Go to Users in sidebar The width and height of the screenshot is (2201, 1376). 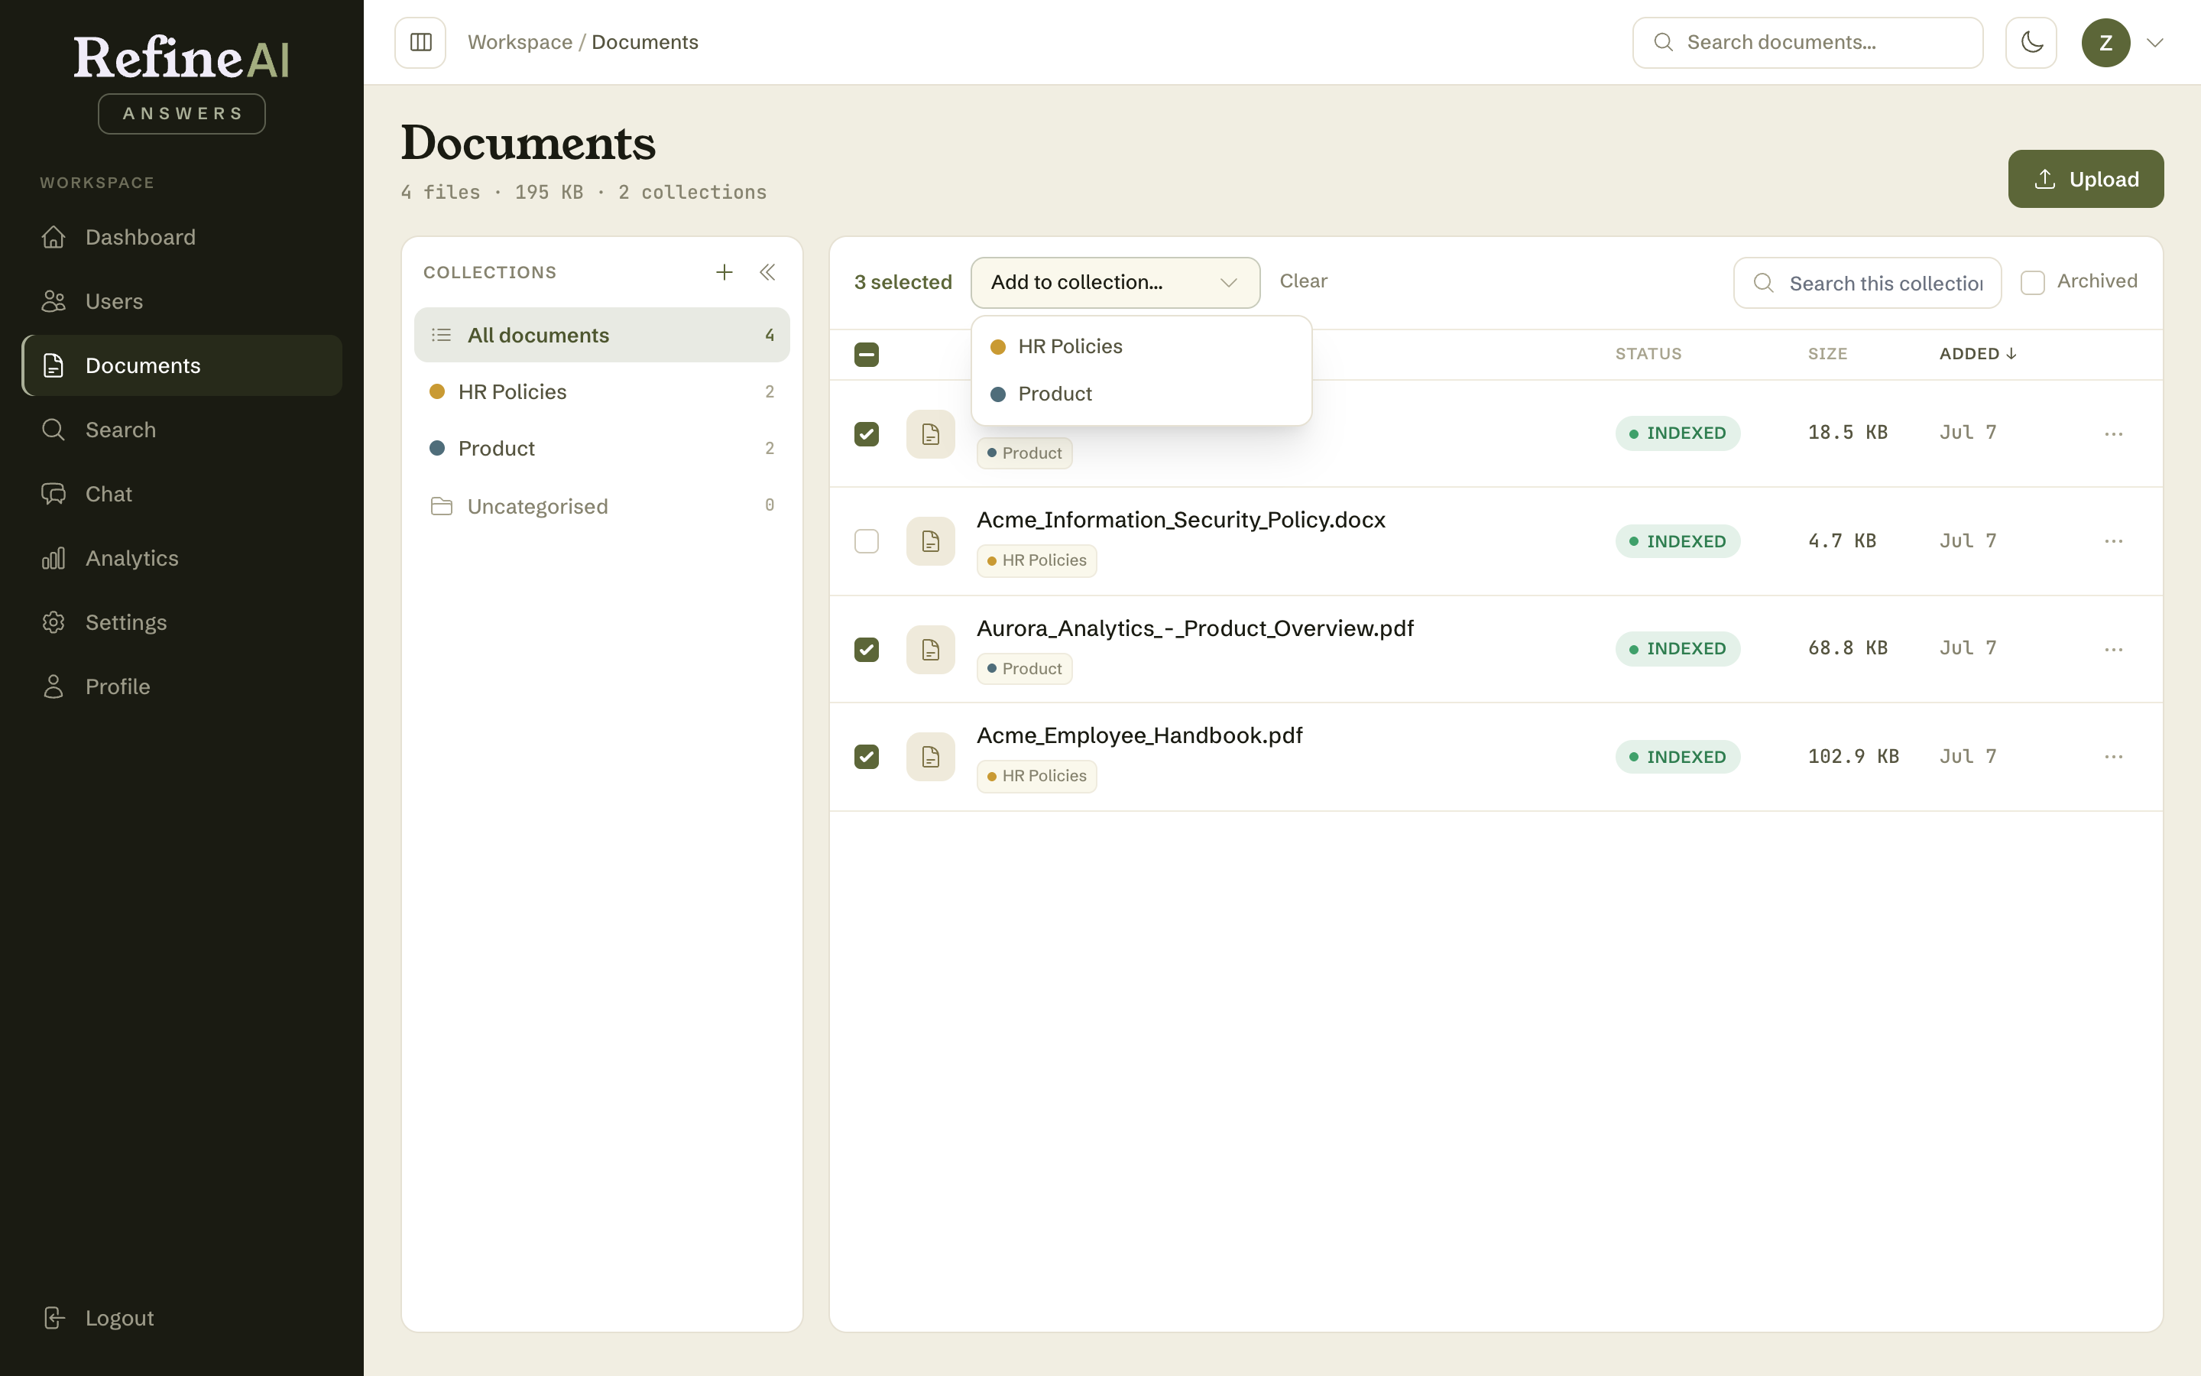[x=182, y=301]
